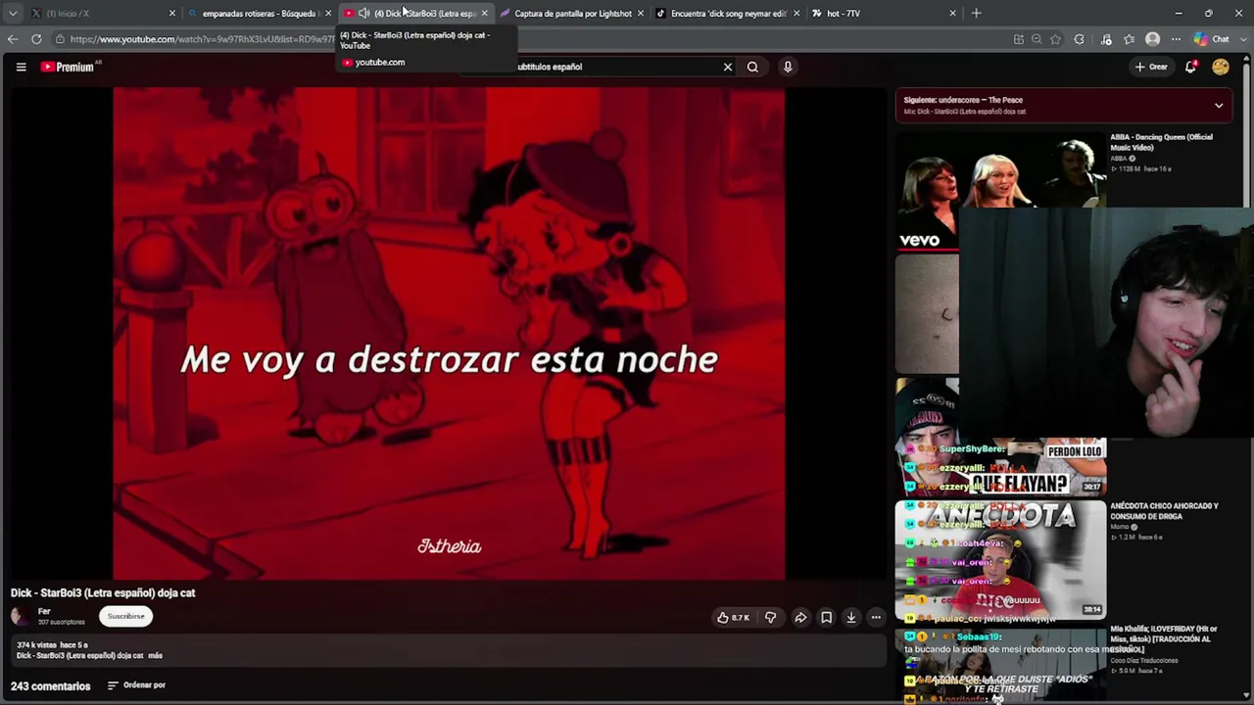1254x705 pixels.
Task: Open the YouTube account avatar menu
Action: (1221, 67)
